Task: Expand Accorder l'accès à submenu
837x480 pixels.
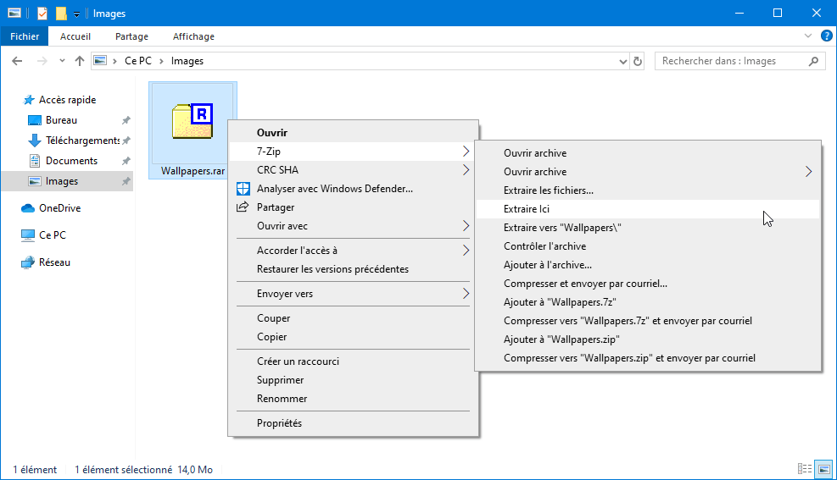Action: pos(353,251)
